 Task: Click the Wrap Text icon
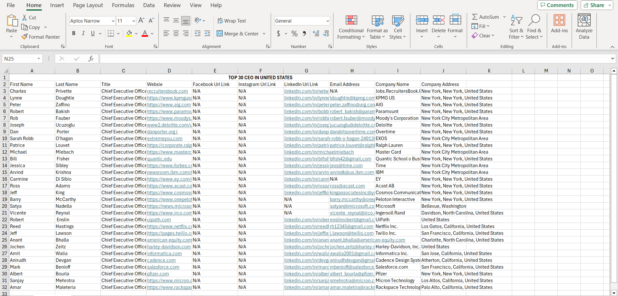[x=220, y=21]
